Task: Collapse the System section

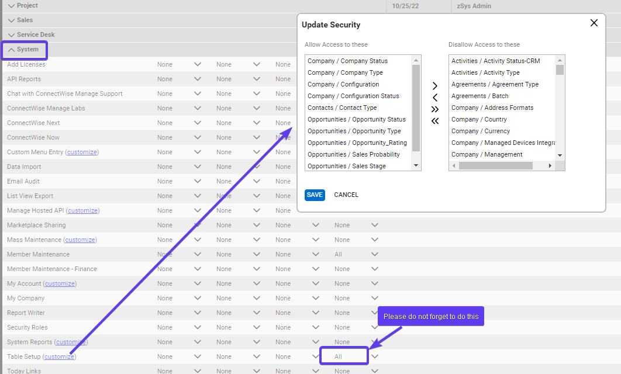Action: pos(24,50)
